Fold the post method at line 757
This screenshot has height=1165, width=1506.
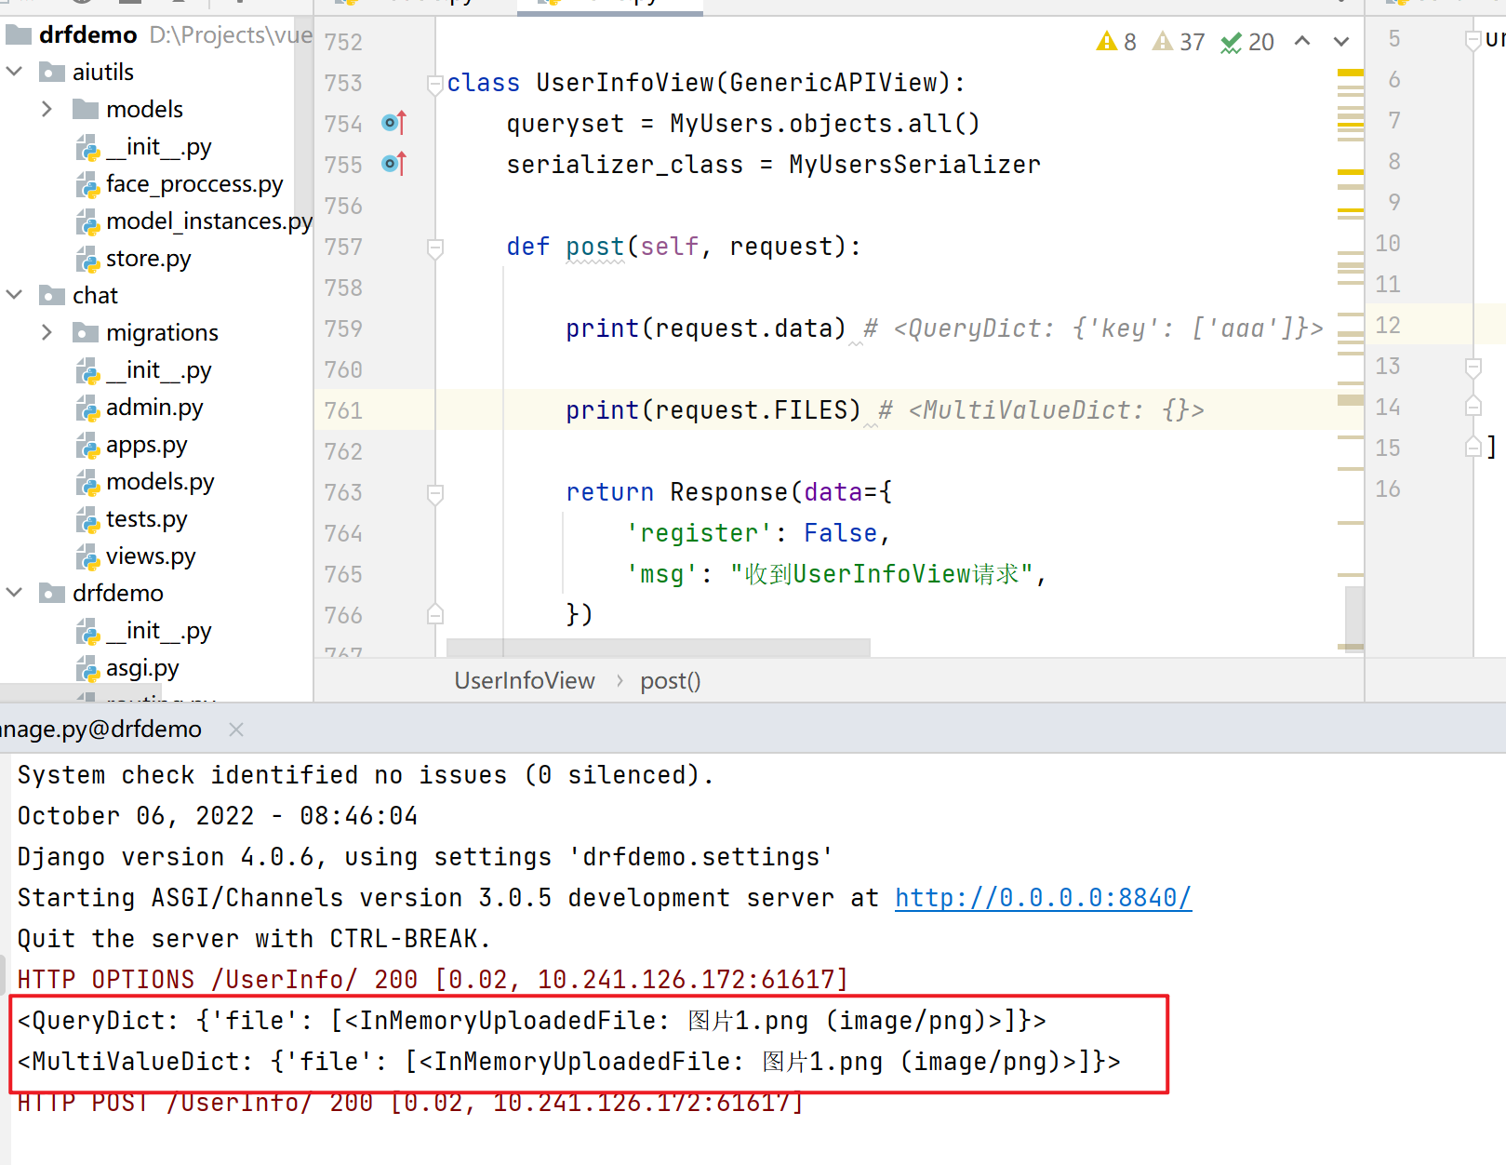[434, 248]
